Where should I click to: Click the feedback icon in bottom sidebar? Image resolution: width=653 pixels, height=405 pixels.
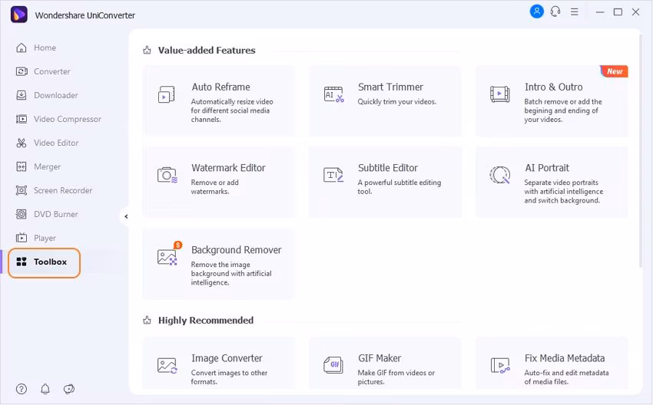69,389
